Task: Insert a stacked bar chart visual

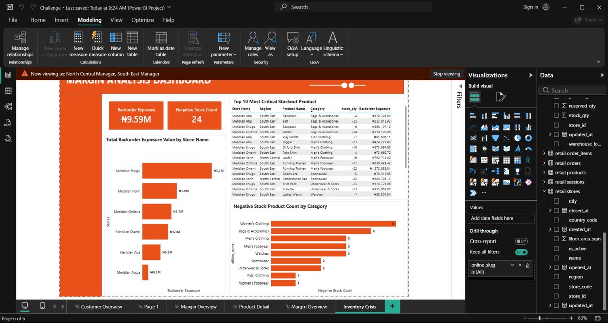Action: (473, 116)
